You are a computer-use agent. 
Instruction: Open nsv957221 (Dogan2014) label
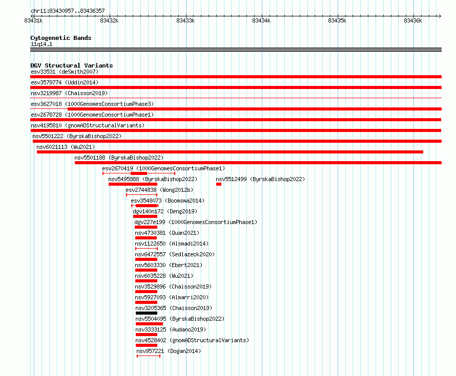(169, 351)
